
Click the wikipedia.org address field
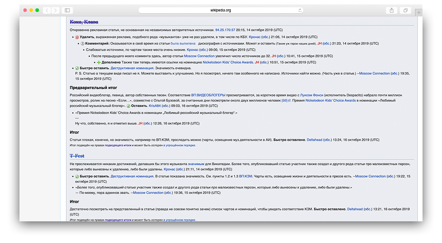pyautogui.click(x=221, y=11)
